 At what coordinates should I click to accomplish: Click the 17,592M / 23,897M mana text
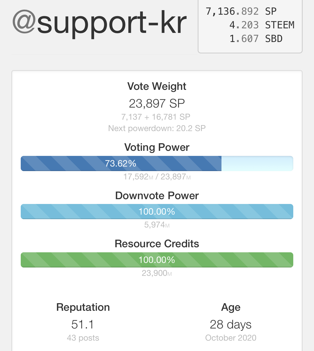(157, 177)
